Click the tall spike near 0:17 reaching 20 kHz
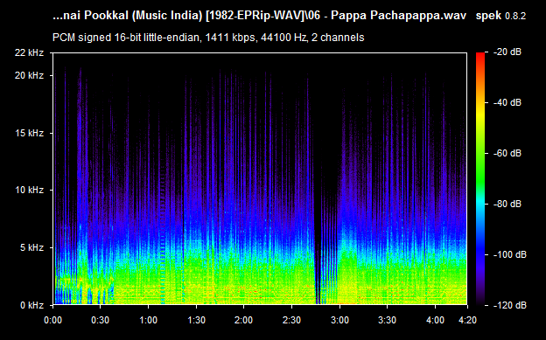Viewport: 546px width, 340px height. pos(80,139)
